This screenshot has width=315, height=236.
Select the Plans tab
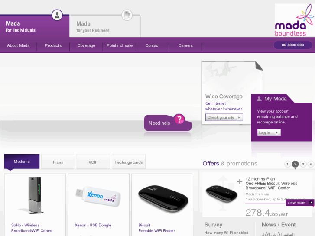58,162
